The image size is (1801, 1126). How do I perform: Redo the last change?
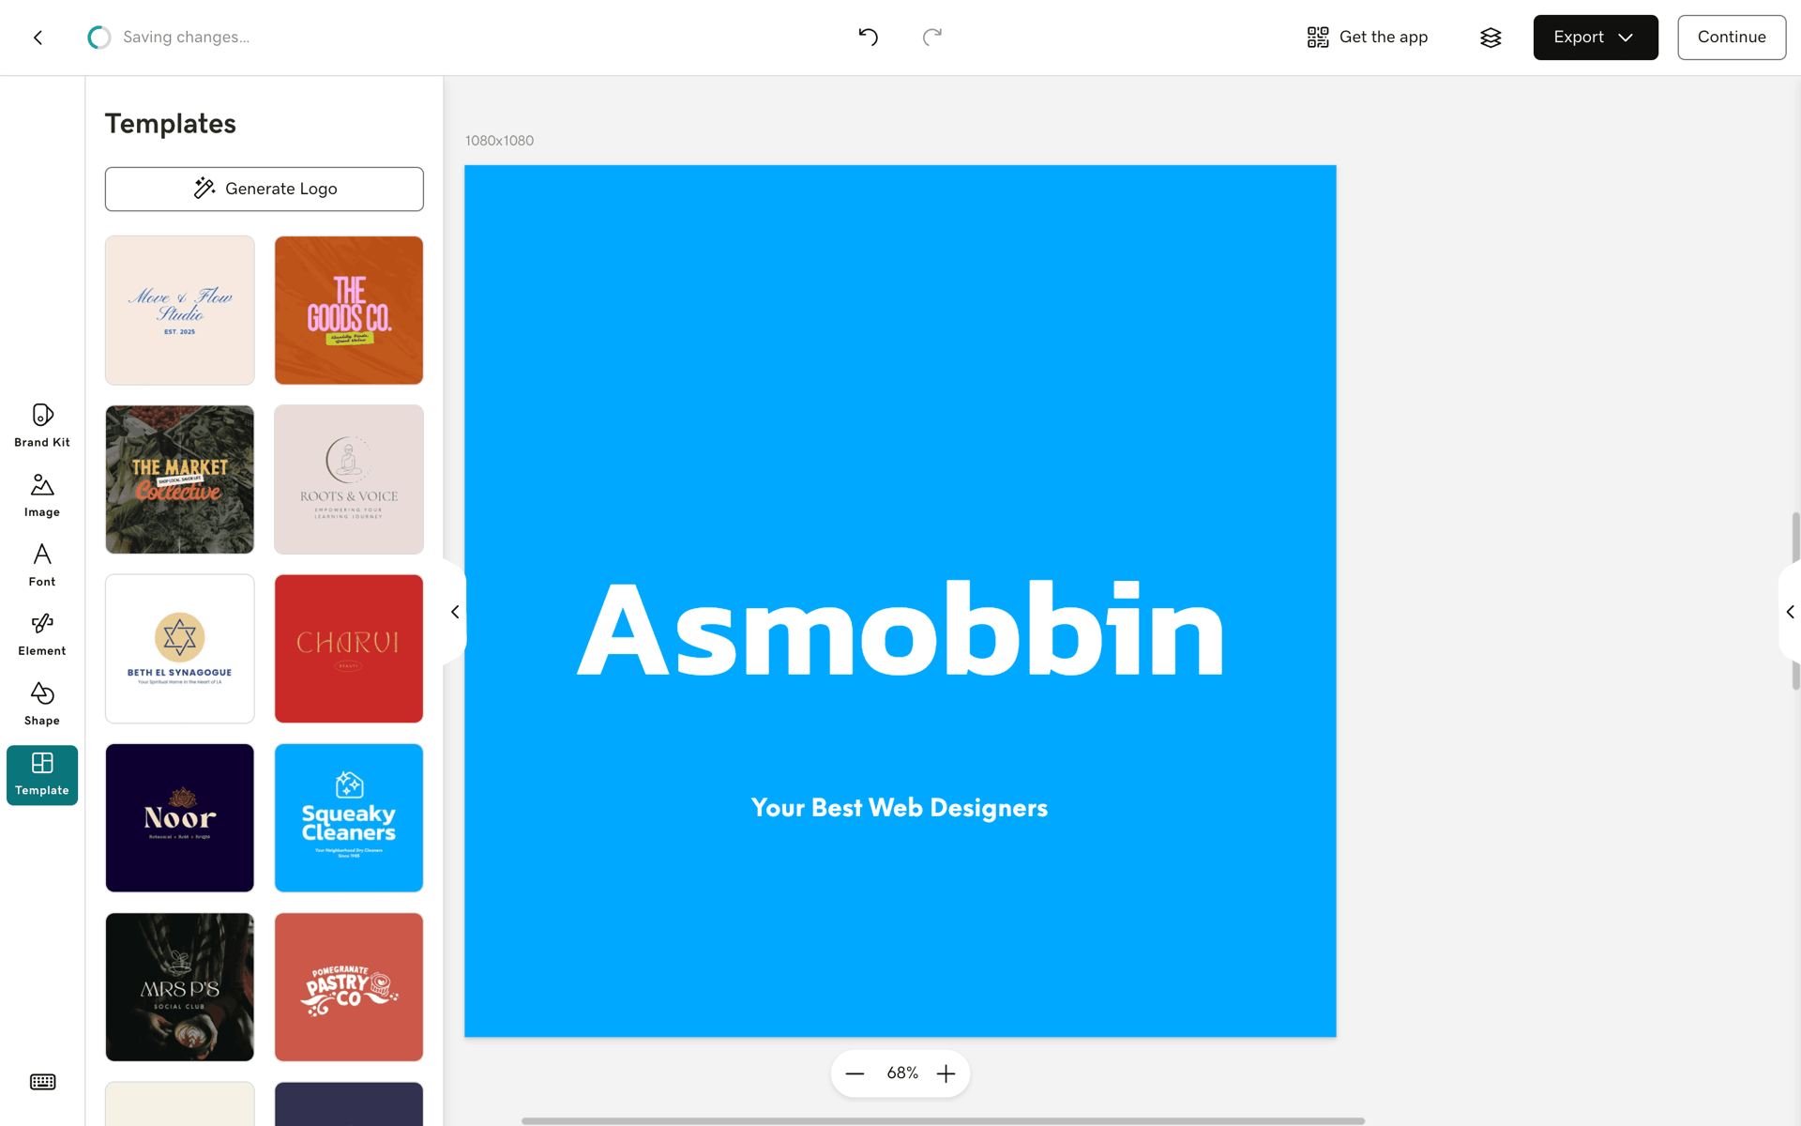[x=931, y=38]
